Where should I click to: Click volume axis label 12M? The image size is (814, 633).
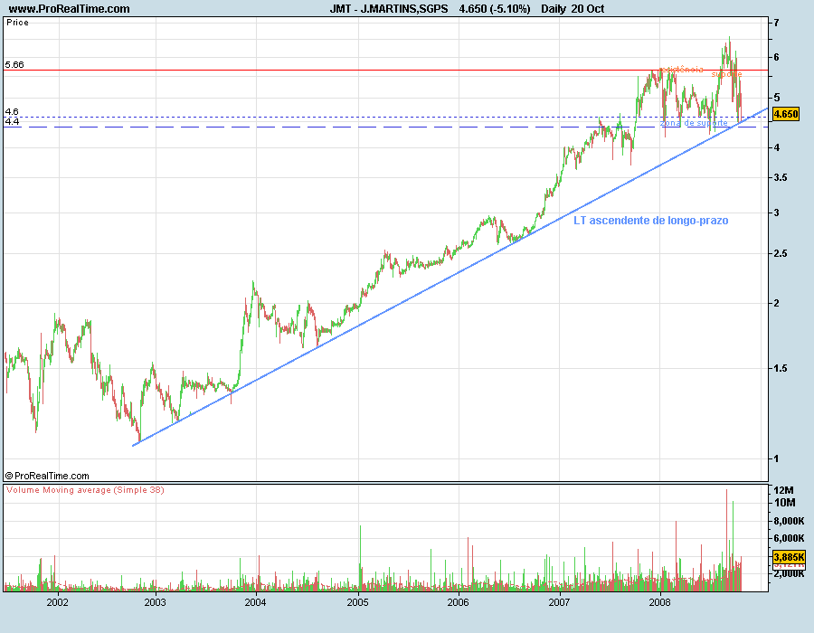point(784,490)
